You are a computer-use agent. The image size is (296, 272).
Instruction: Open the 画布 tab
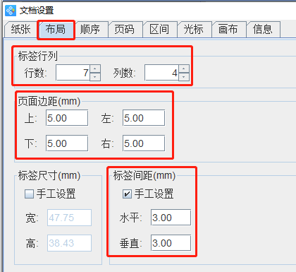tap(228, 30)
